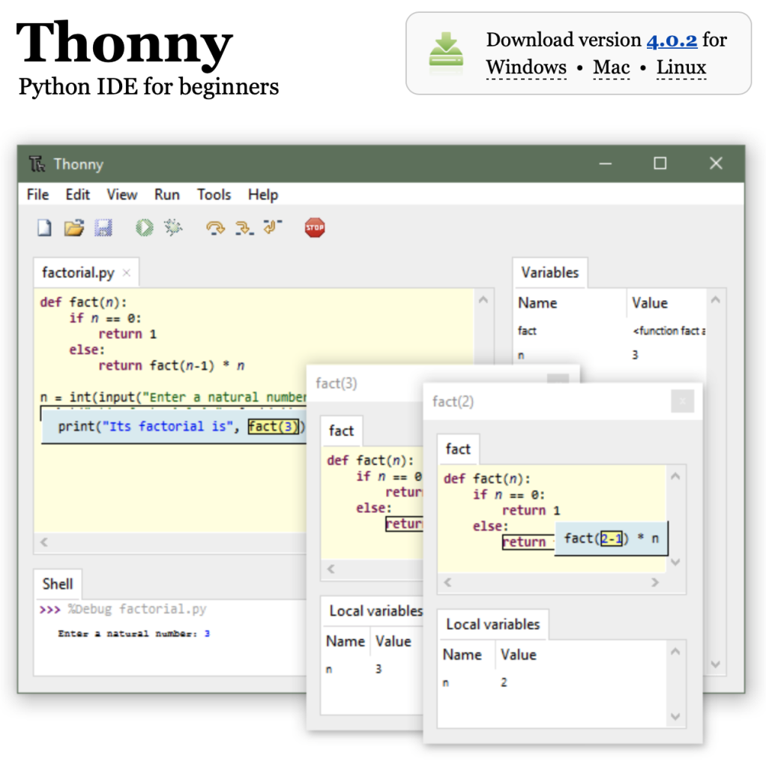Open the Help menu

[263, 195]
